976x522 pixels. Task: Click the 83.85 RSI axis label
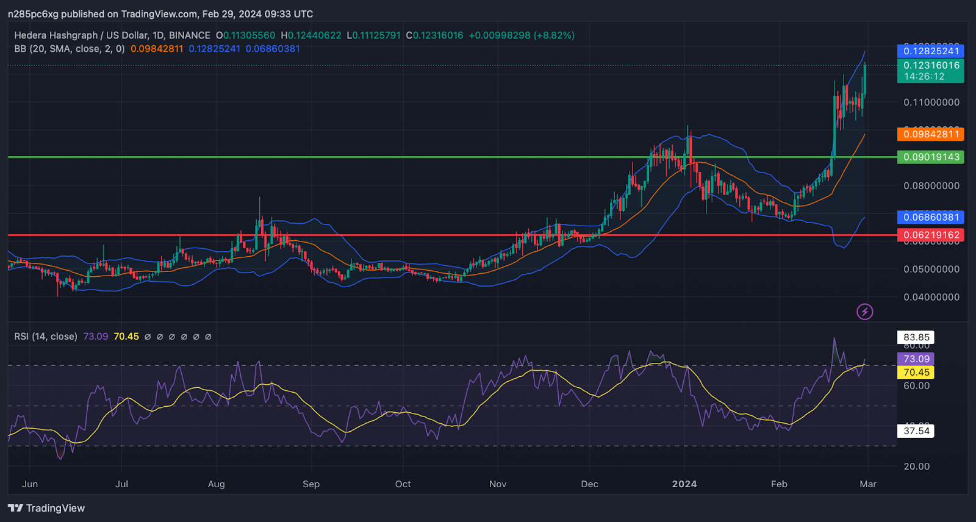point(916,337)
